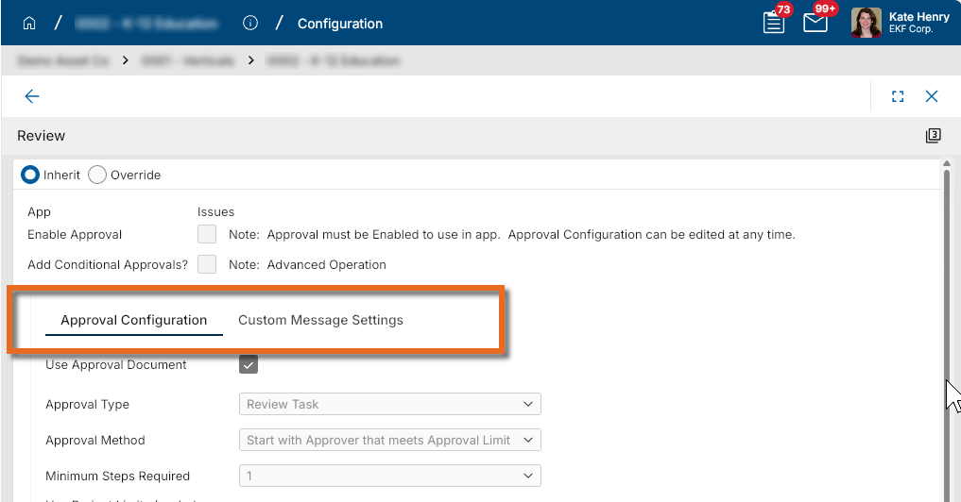Click the back arrow icon
This screenshot has height=502, width=961.
pos(32,96)
